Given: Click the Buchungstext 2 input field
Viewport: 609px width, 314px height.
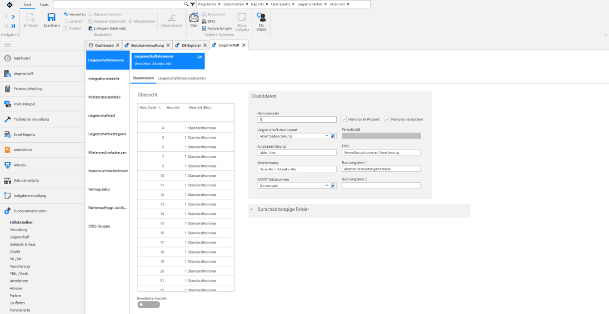Looking at the screenshot, I should point(381,185).
